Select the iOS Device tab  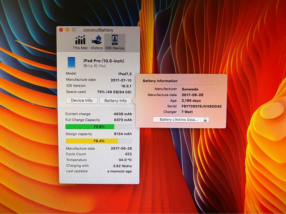click(x=114, y=42)
